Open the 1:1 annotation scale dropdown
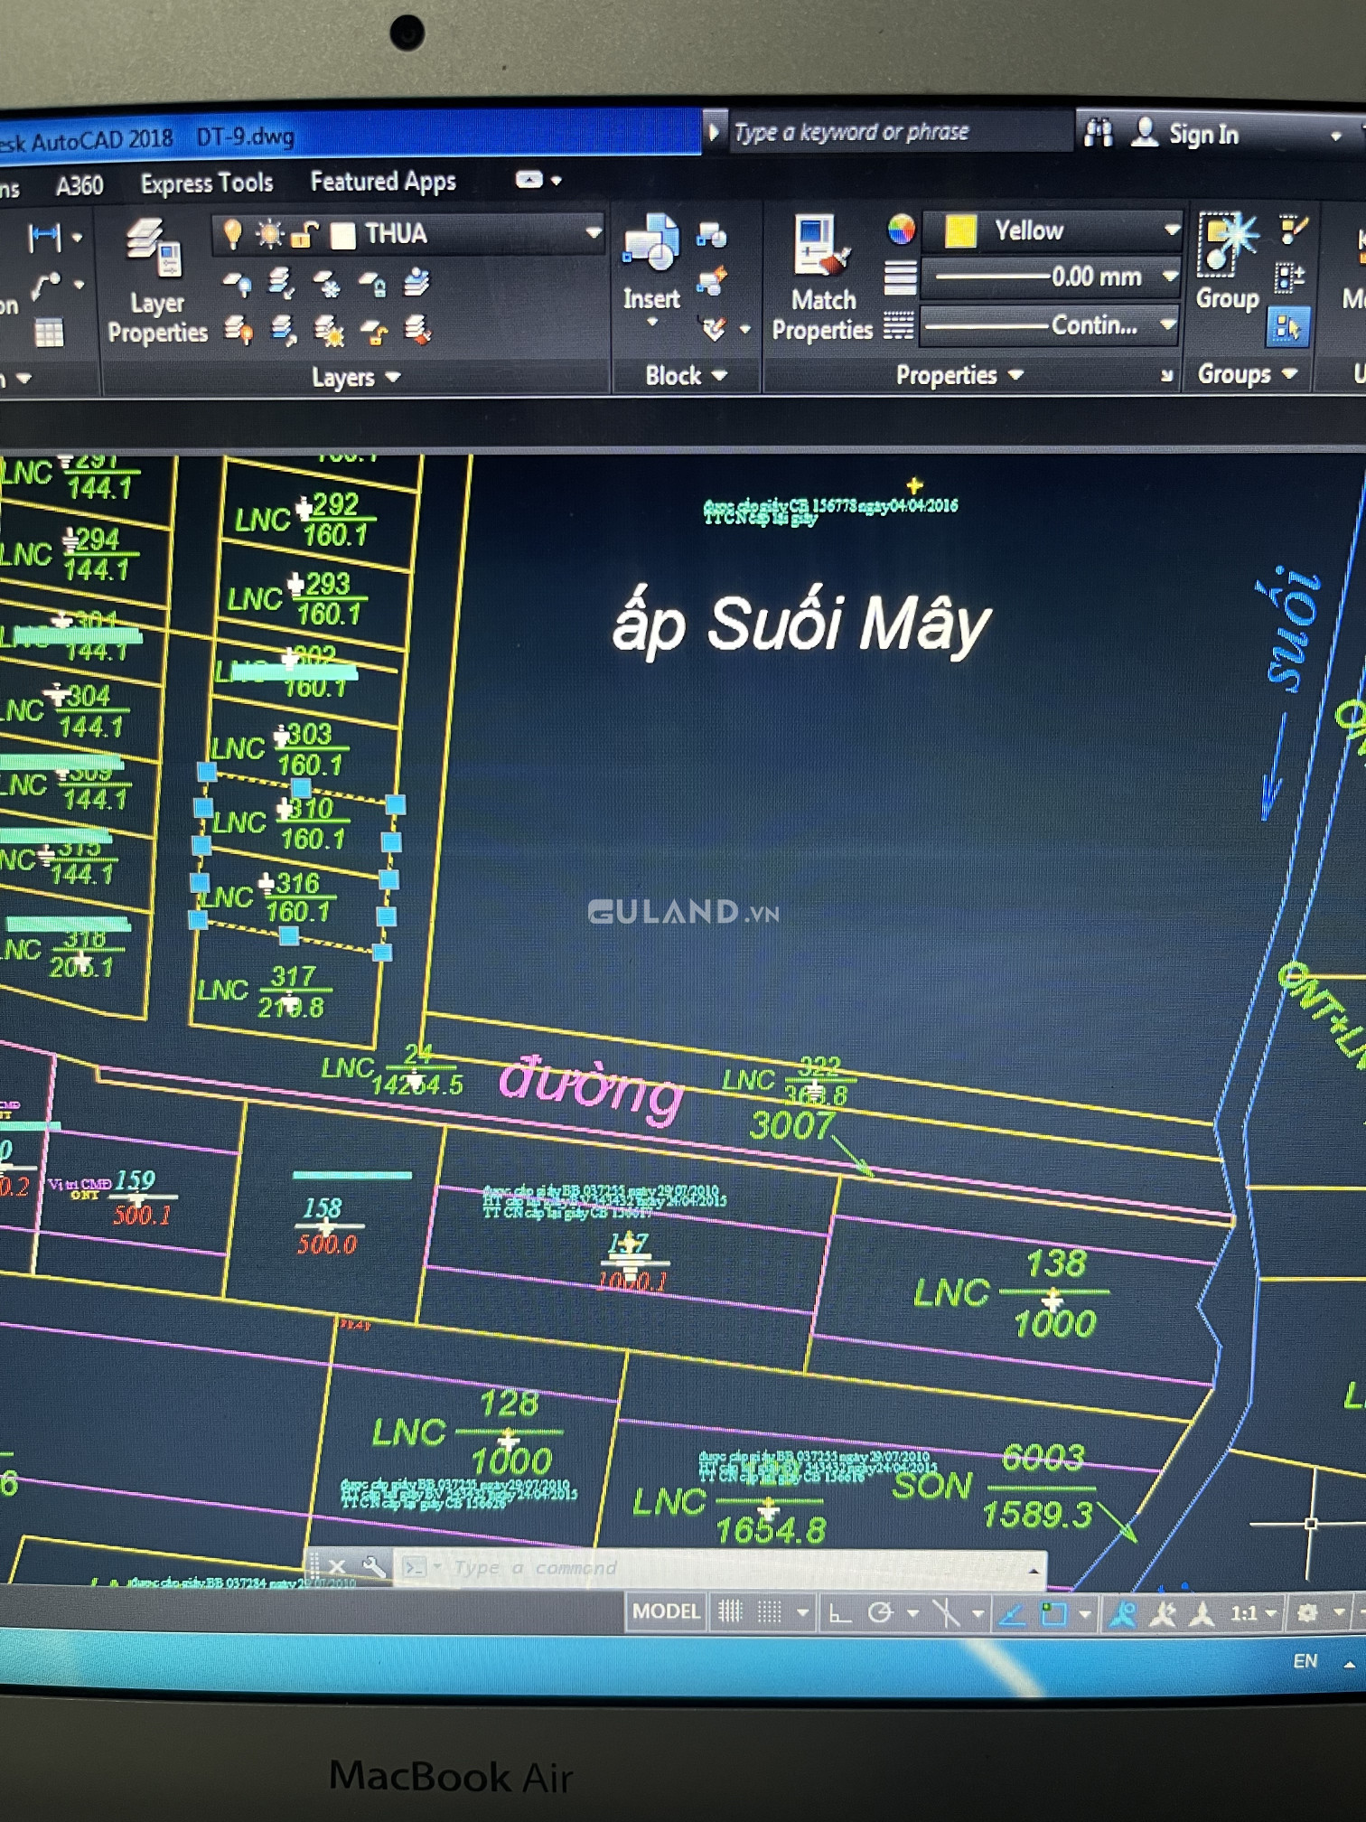Viewport: 1366px width, 1822px height. coord(1254,1613)
